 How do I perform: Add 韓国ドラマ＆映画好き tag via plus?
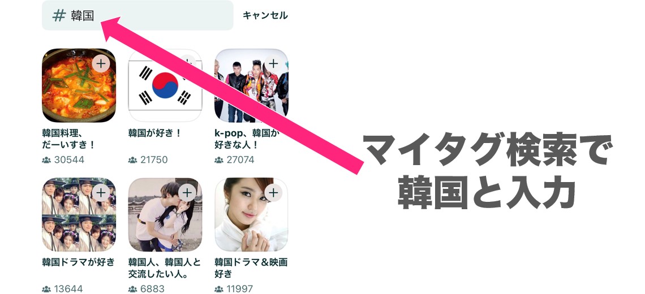click(x=273, y=193)
